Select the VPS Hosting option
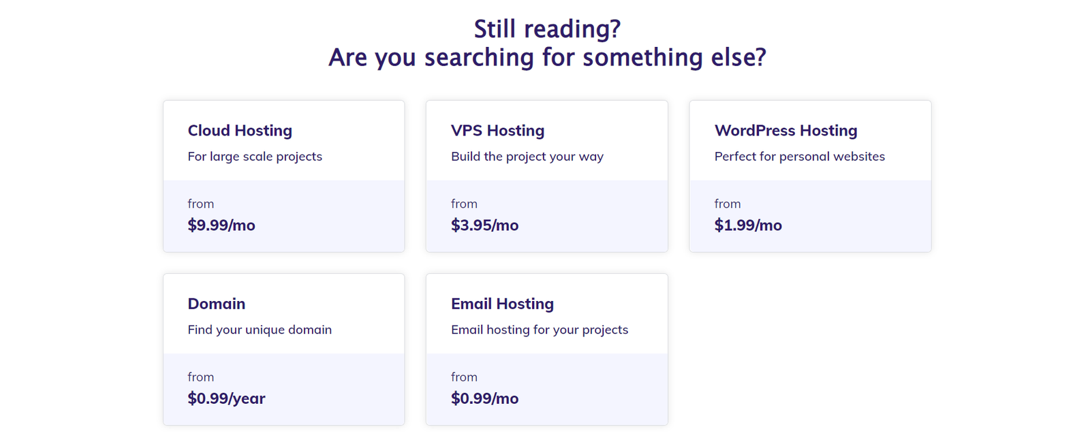 pyautogui.click(x=546, y=176)
